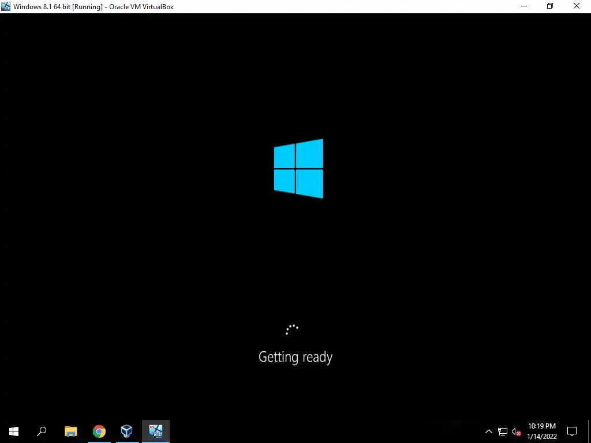Open the Windows Start menu

pos(14,431)
